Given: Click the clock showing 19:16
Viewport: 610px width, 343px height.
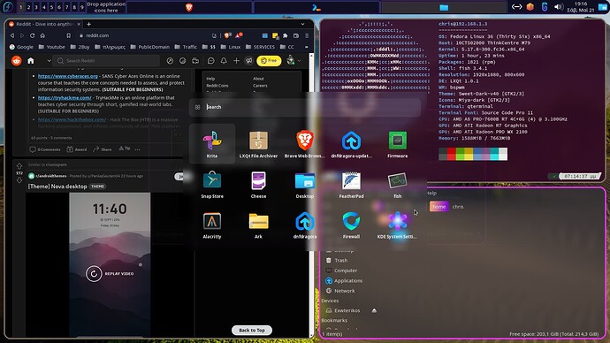Looking at the screenshot, I should tap(581, 7).
